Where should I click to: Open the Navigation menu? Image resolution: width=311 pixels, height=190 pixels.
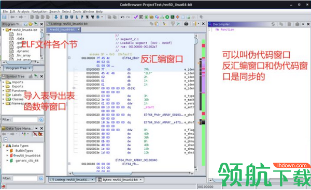[x=39, y=11]
